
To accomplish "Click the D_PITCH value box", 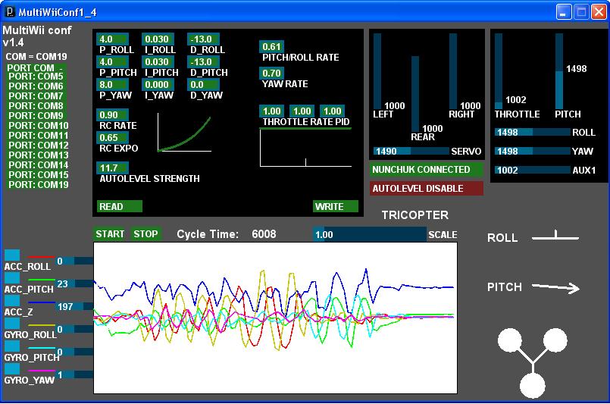I will (x=204, y=62).
